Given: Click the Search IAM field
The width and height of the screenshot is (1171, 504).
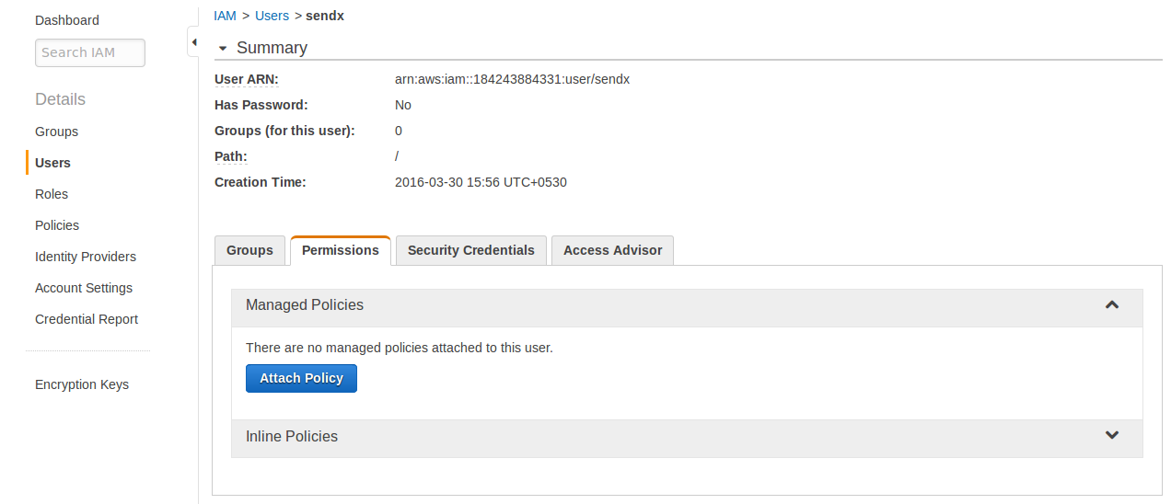Looking at the screenshot, I should tap(90, 52).
